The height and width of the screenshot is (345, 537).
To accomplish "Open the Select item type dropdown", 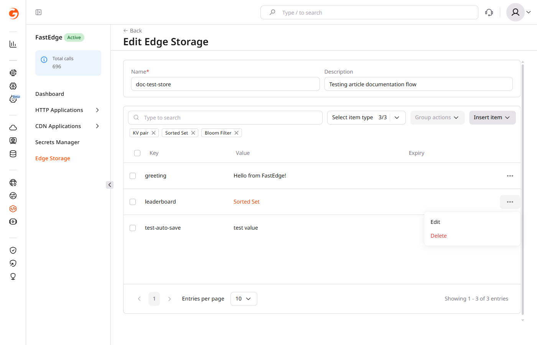I will (366, 118).
